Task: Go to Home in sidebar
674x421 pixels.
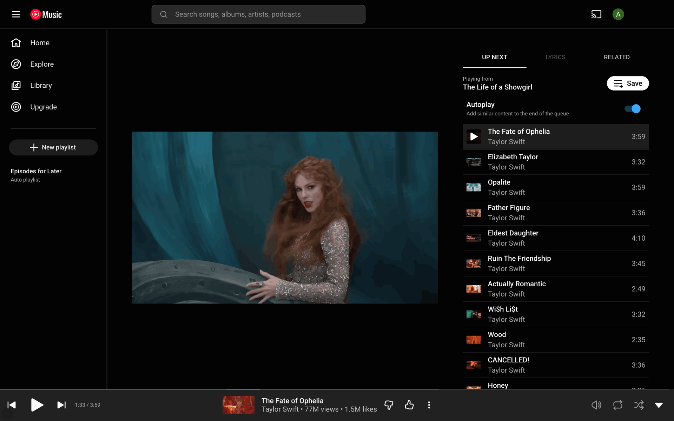Action: (x=53, y=43)
